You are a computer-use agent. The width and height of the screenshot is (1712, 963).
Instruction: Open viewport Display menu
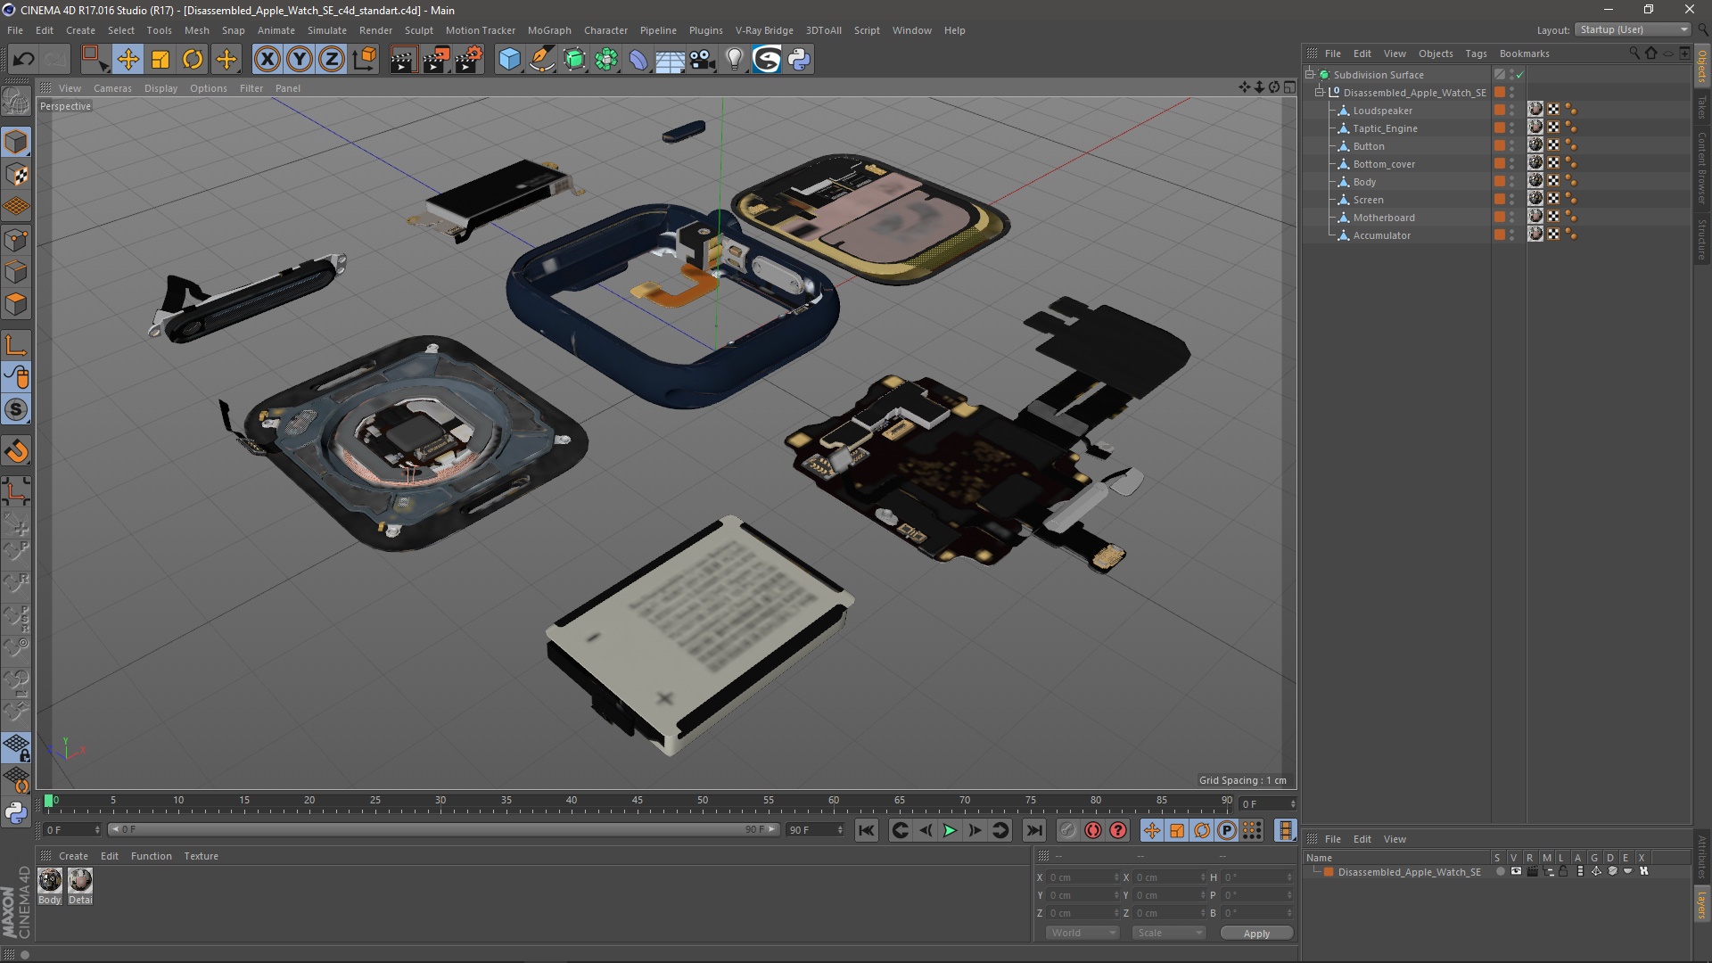[160, 88]
